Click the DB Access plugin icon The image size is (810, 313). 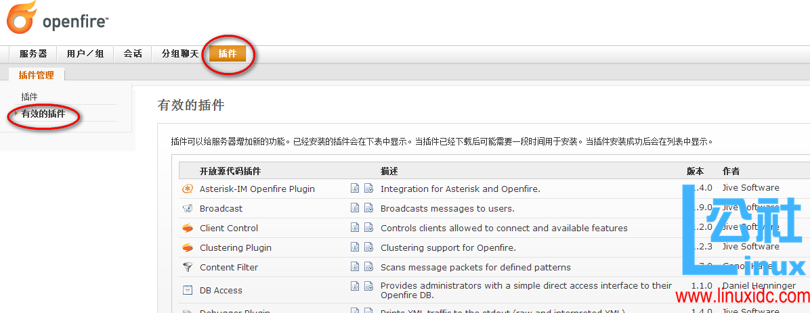click(x=188, y=290)
